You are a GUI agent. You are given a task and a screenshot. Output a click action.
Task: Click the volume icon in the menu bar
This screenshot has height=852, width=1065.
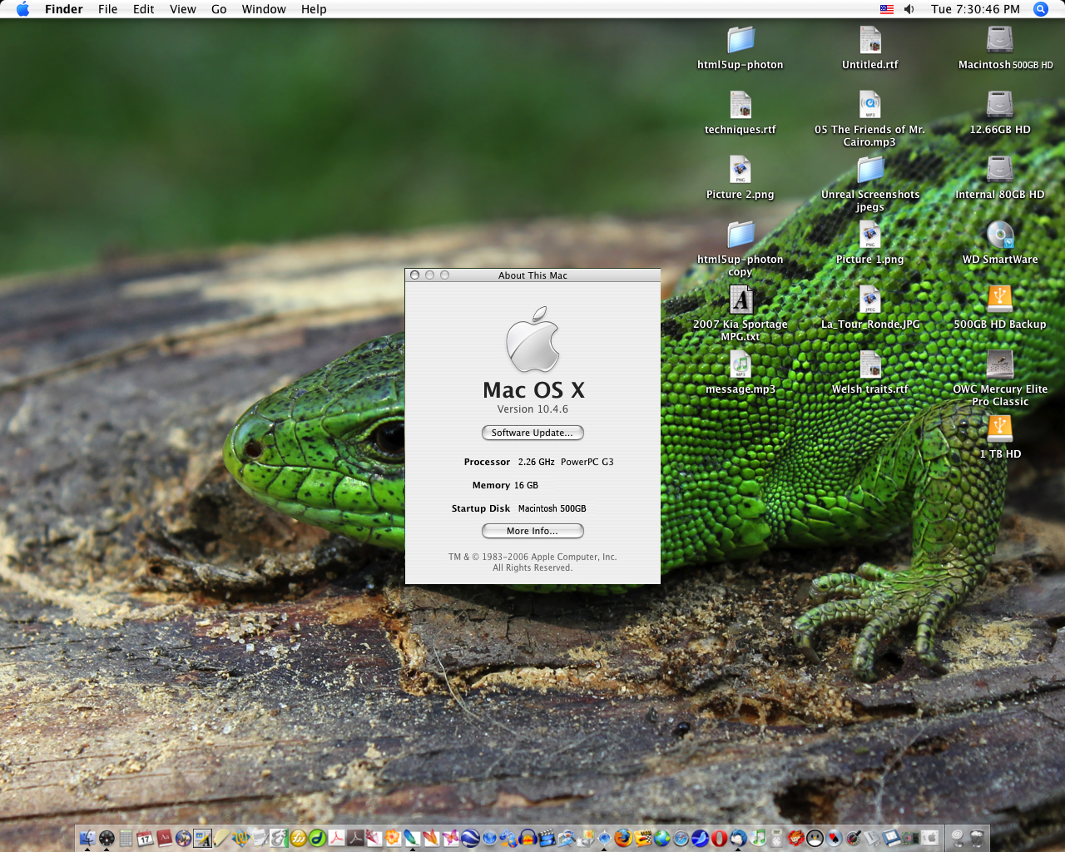pos(909,9)
